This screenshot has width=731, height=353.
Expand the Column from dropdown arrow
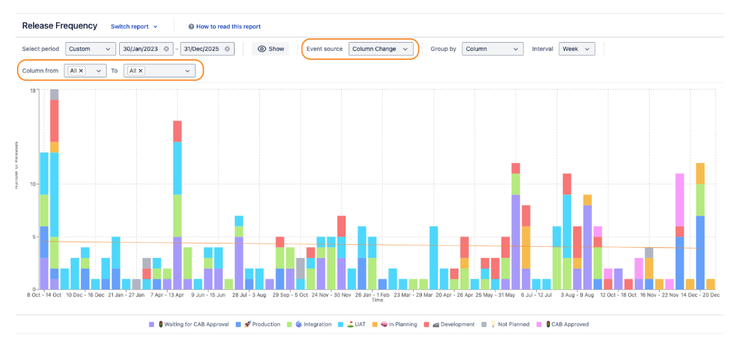(98, 70)
